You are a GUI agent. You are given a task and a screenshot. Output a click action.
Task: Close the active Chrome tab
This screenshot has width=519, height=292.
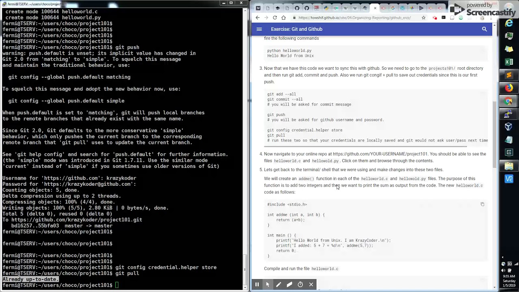point(375,8)
